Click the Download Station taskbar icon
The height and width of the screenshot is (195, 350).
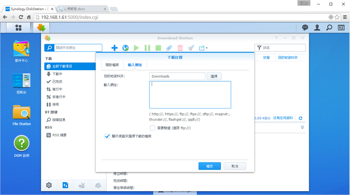pos(41,28)
